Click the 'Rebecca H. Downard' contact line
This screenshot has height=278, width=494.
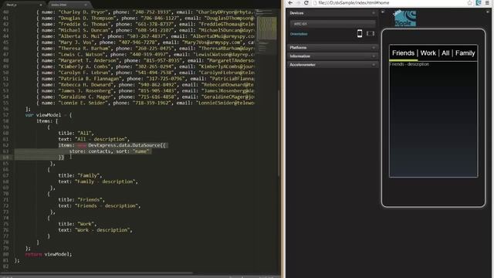[x=145, y=85]
